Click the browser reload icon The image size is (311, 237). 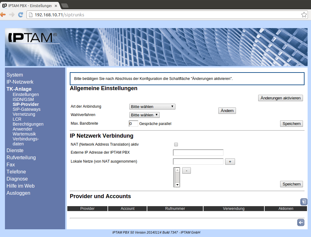[x=21, y=15]
